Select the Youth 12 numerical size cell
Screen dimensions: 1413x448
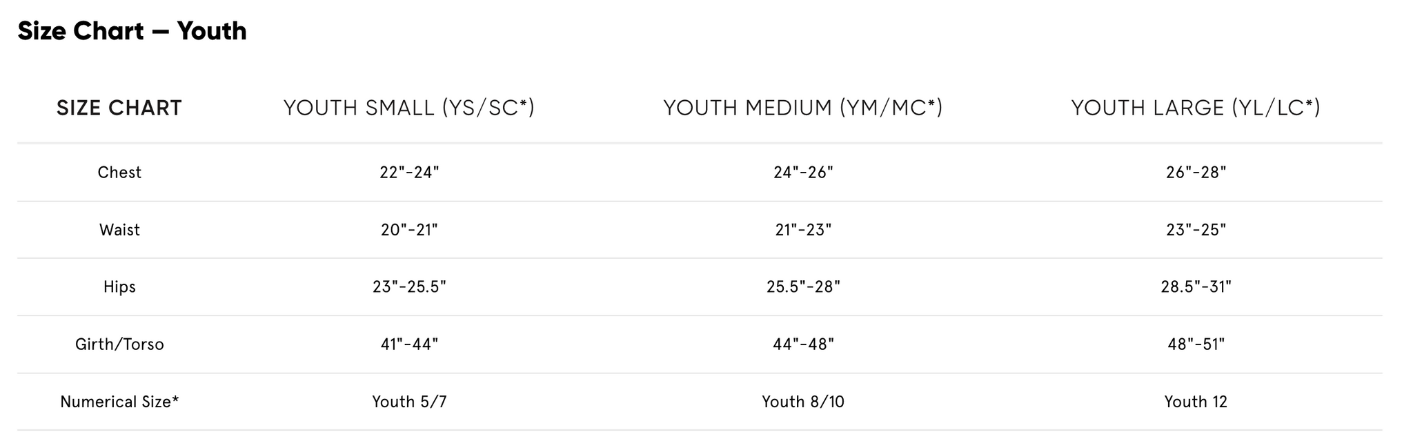click(x=1196, y=402)
